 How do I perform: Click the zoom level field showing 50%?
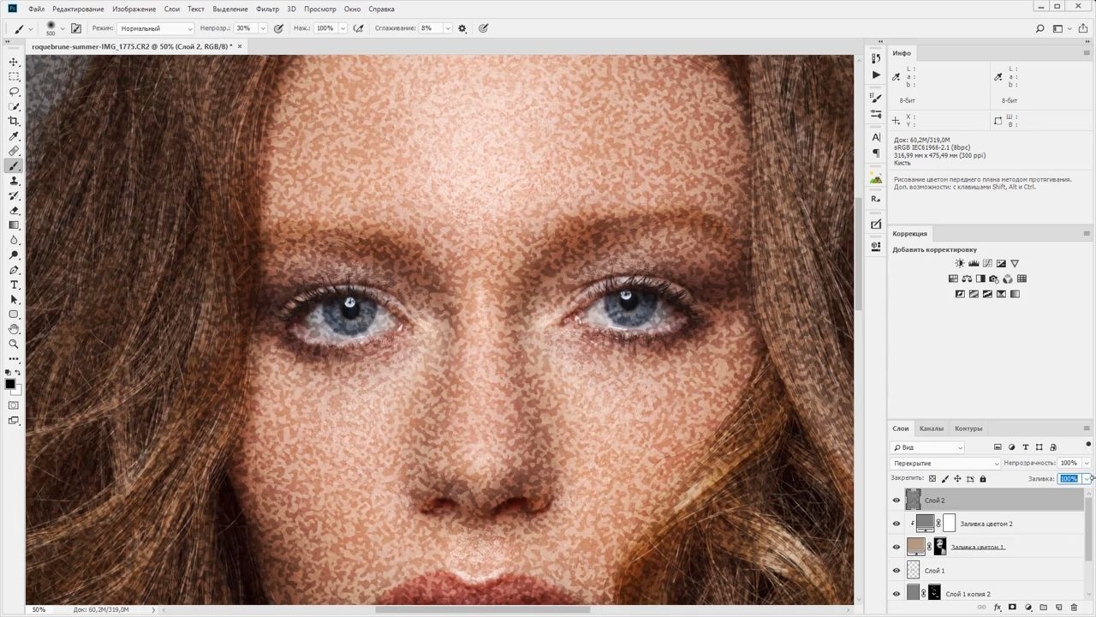39,610
